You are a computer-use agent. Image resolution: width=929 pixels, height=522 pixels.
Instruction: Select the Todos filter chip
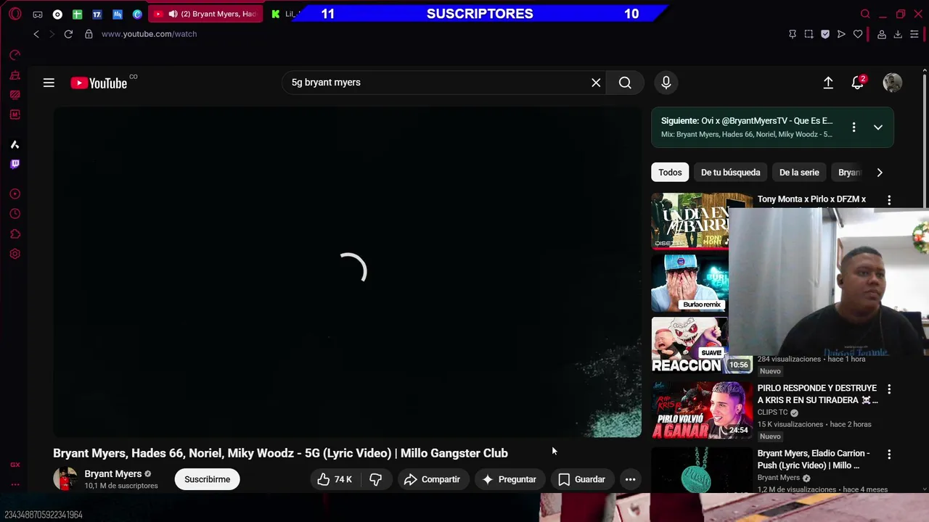click(670, 173)
